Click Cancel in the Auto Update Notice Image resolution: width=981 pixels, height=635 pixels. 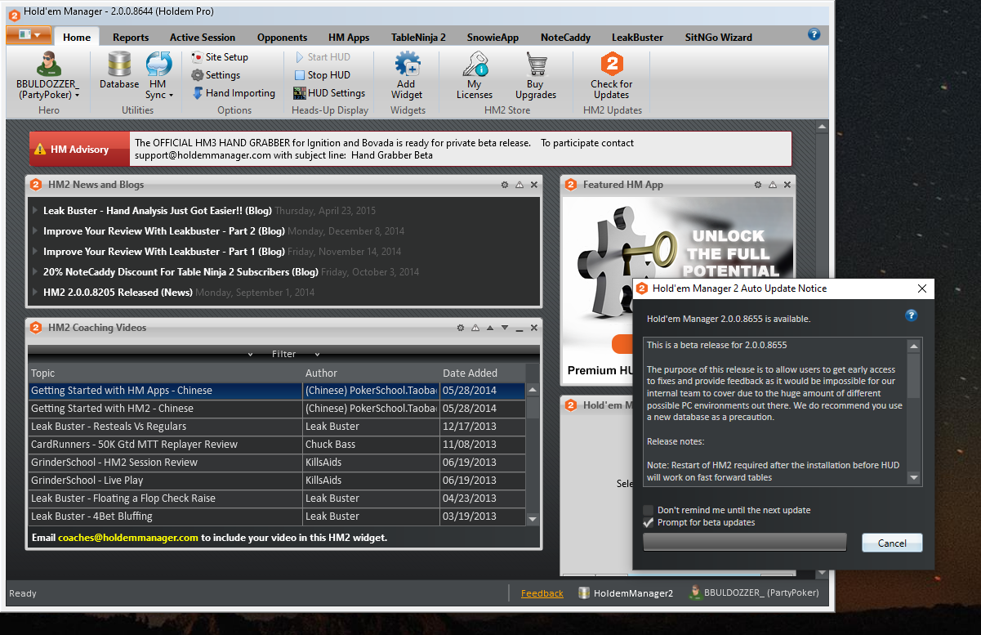(891, 543)
